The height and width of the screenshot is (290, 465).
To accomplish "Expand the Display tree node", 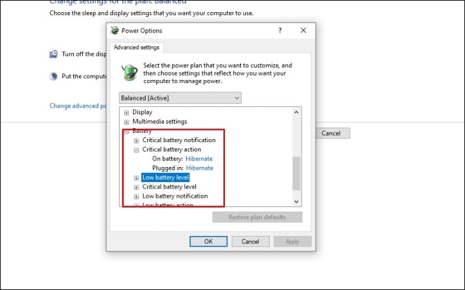I will pyautogui.click(x=127, y=113).
